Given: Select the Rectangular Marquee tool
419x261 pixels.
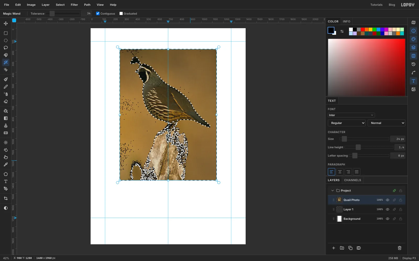Looking at the screenshot, I should (6, 33).
